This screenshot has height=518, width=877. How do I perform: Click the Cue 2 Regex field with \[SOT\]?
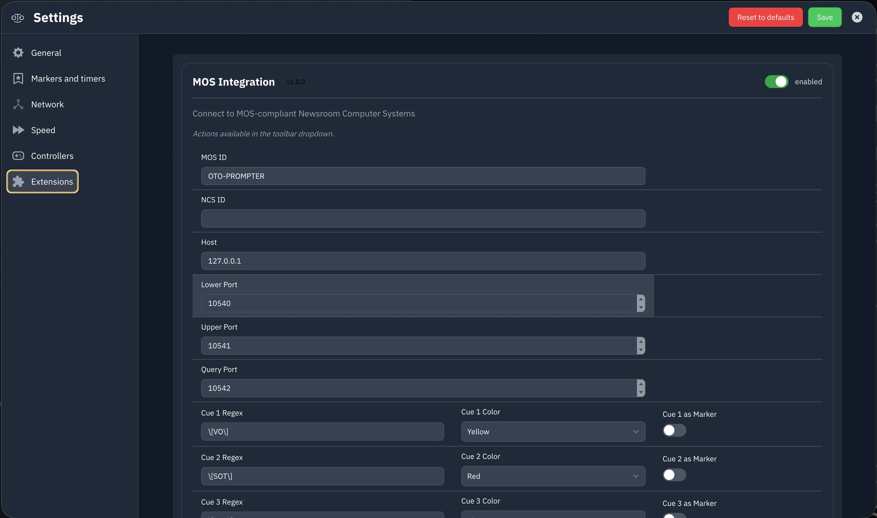click(x=322, y=476)
